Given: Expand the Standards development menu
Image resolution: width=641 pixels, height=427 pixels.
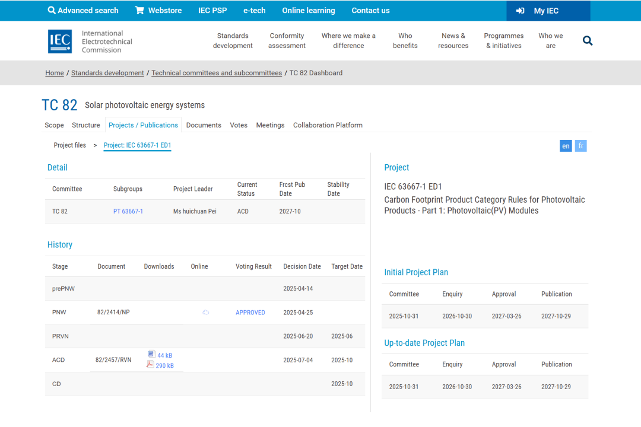Looking at the screenshot, I should pyautogui.click(x=233, y=41).
